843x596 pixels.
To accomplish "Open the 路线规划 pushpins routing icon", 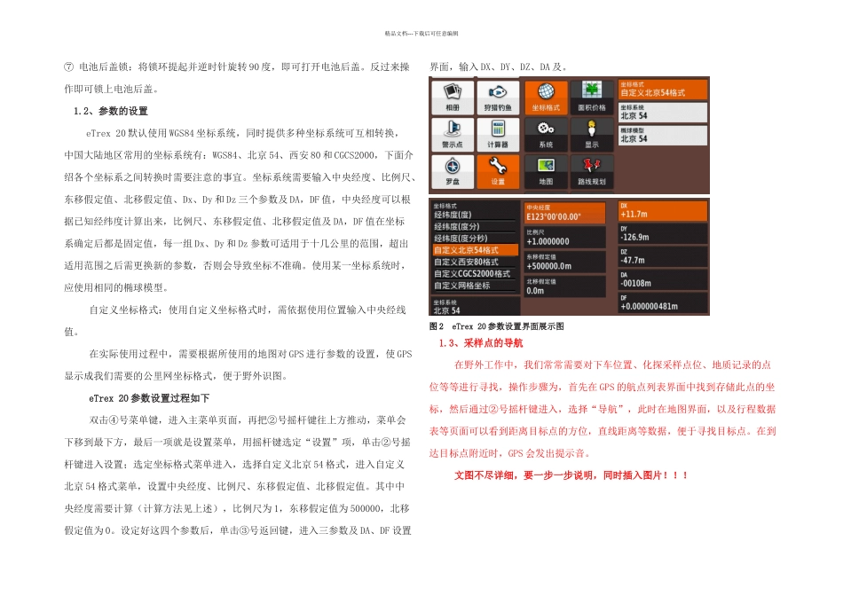I will [x=591, y=171].
